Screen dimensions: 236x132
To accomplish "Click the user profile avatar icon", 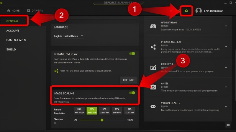I will (199, 11).
